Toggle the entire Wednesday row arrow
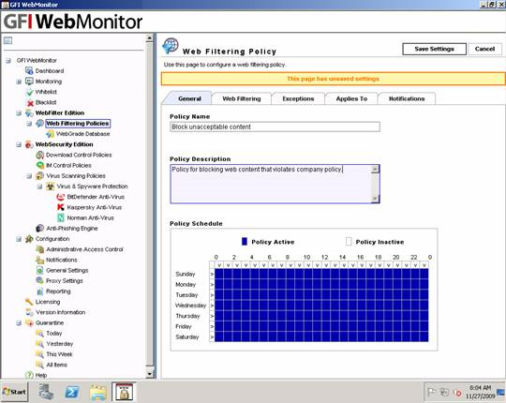This screenshot has height=403, width=506. pos(212,306)
